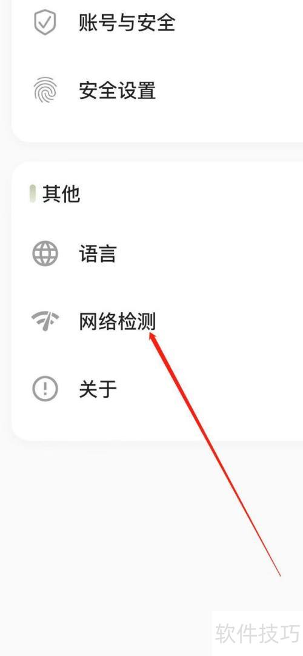Tap the globe icon beside 语言
Screen dimensions: 303x656
point(45,253)
